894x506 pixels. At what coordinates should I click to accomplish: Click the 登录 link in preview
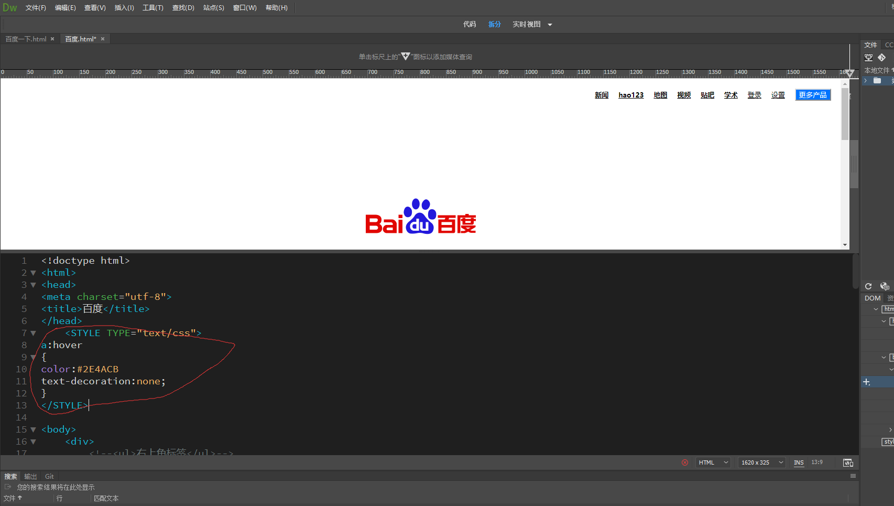(x=755, y=95)
